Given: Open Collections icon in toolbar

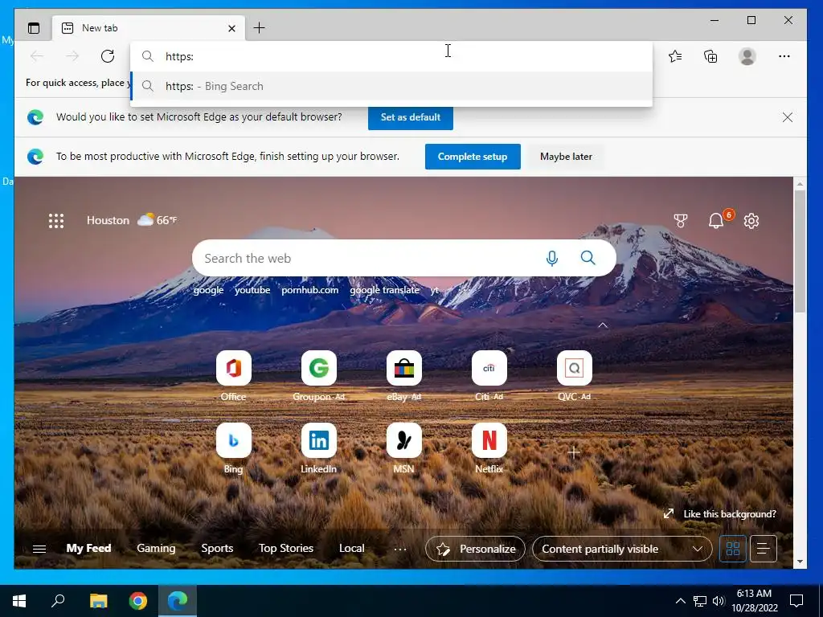Looking at the screenshot, I should 710,56.
